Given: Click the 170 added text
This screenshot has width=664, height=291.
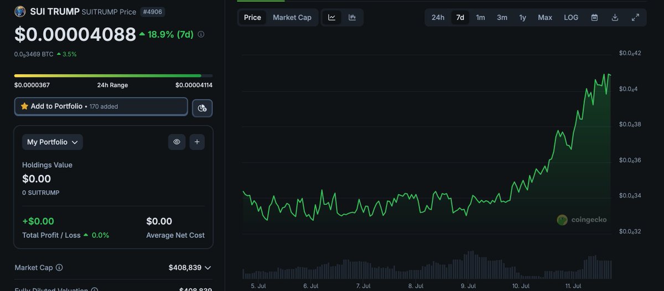Looking at the screenshot, I should pyautogui.click(x=103, y=107).
